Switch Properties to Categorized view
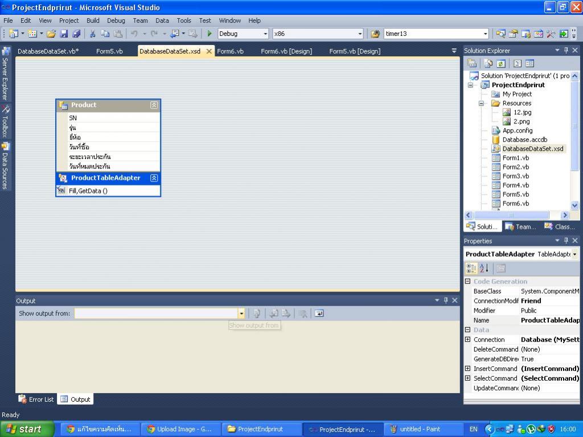Image resolution: width=583 pixels, height=437 pixels. [471, 269]
